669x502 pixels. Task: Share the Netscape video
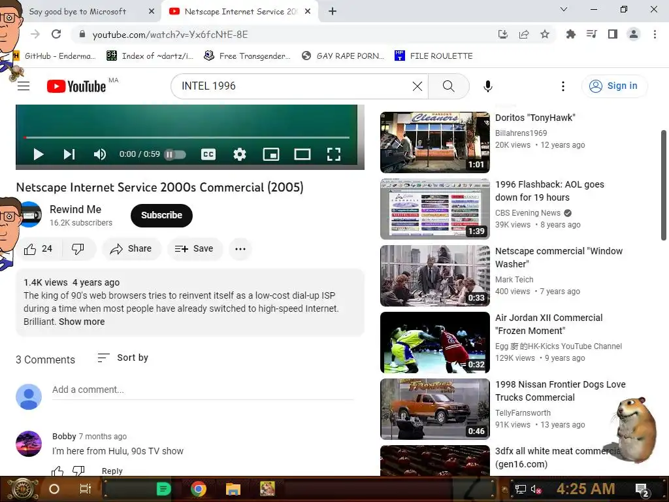pos(131,249)
